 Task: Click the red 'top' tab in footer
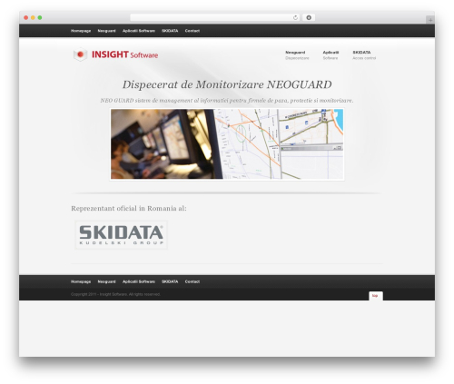click(375, 296)
